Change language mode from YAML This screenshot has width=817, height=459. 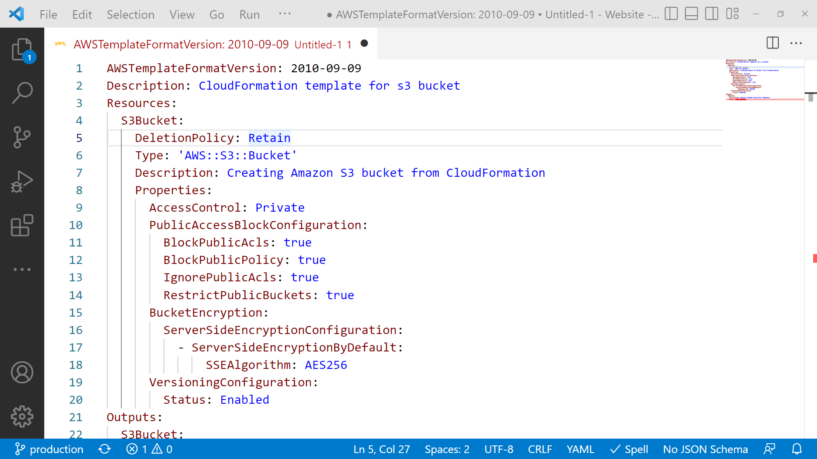(580, 449)
